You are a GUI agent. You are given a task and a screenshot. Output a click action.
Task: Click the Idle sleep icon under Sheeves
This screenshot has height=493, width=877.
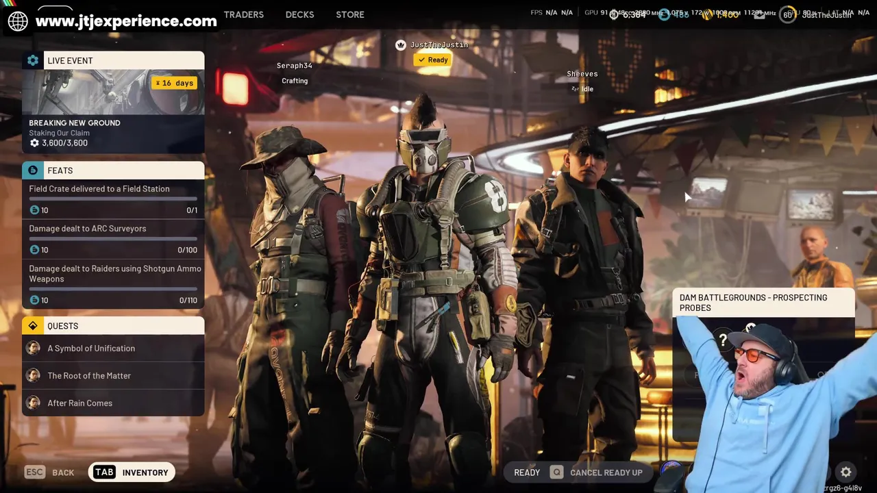click(576, 88)
